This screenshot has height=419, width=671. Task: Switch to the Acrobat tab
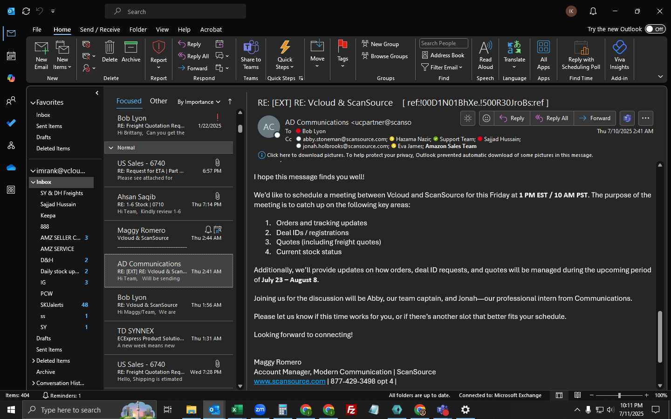211,29
